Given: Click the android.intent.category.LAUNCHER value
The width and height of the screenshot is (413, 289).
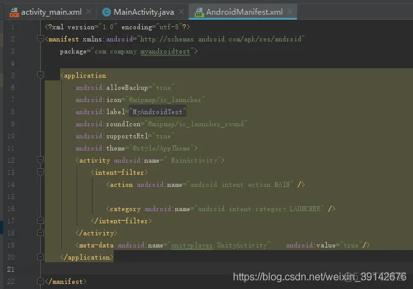Looking at the screenshot, I should 259,209.
